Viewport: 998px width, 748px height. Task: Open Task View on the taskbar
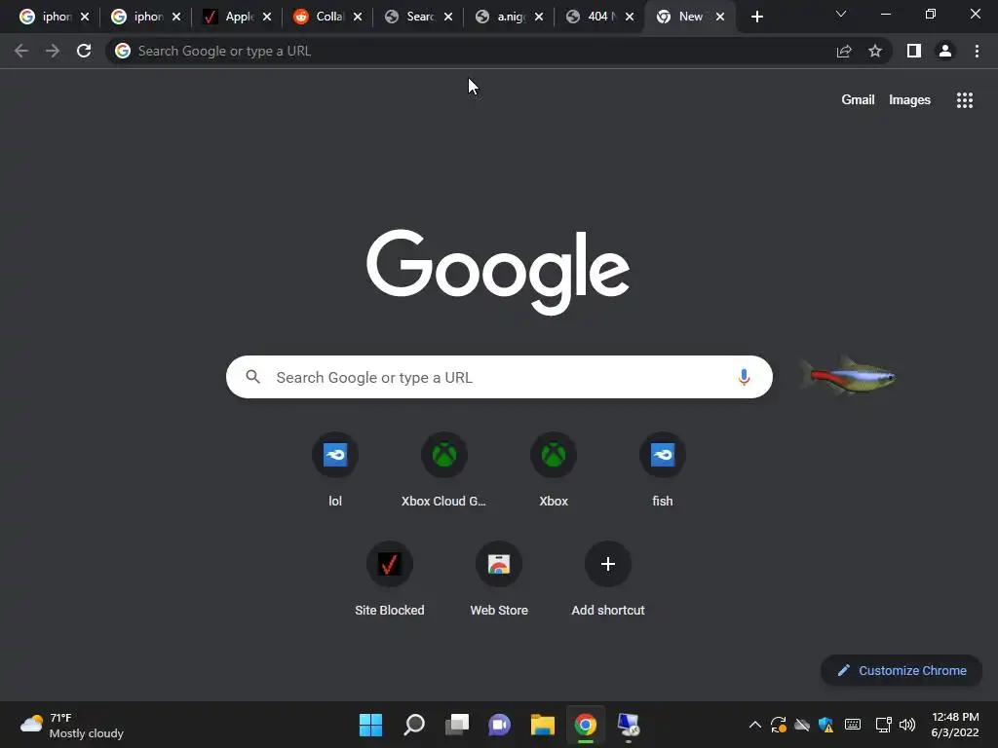coord(456,725)
